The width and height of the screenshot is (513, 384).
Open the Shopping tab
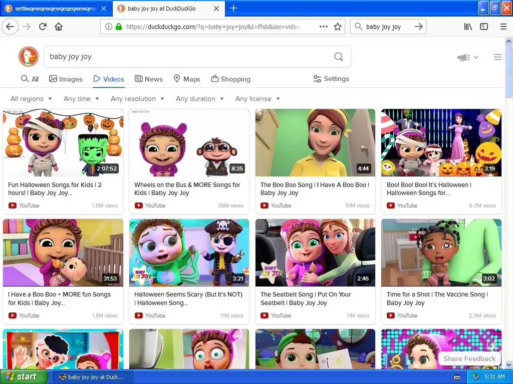click(230, 79)
